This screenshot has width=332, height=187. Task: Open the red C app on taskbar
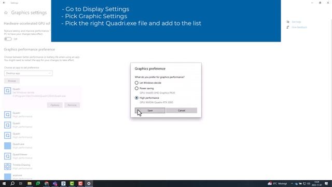click(x=80, y=183)
